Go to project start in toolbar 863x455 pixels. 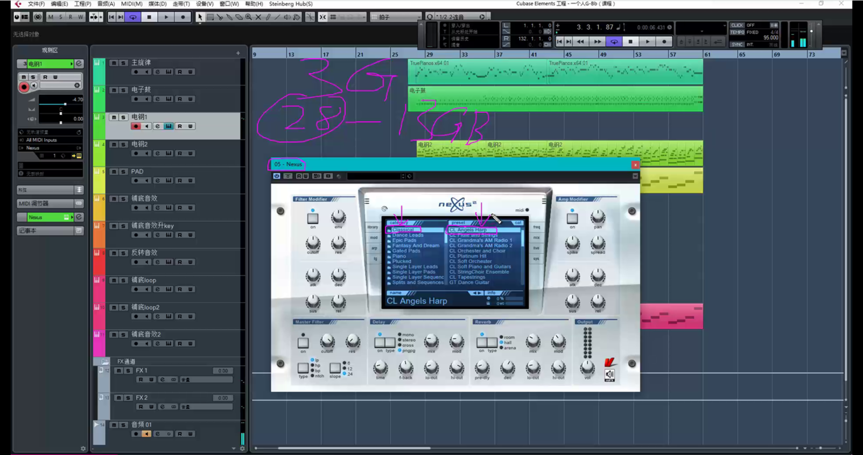coord(111,17)
